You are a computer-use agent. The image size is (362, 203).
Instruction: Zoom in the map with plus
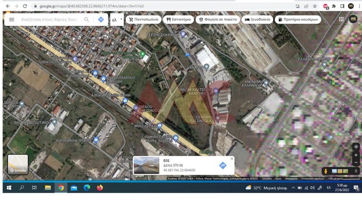[356, 155]
